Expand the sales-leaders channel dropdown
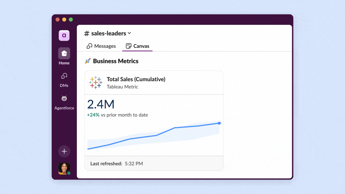 click(129, 33)
